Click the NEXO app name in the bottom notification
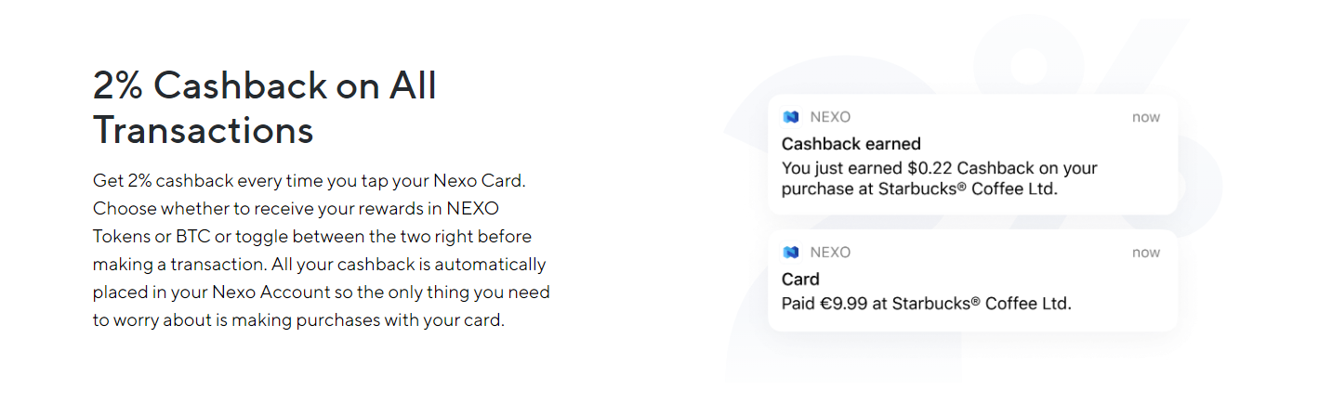The image size is (1319, 403). pyautogui.click(x=830, y=253)
